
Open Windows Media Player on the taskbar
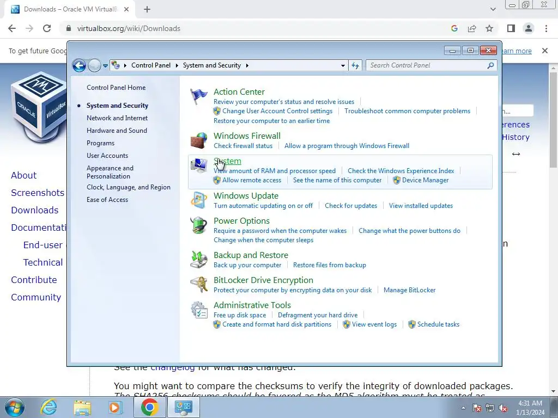116,407
